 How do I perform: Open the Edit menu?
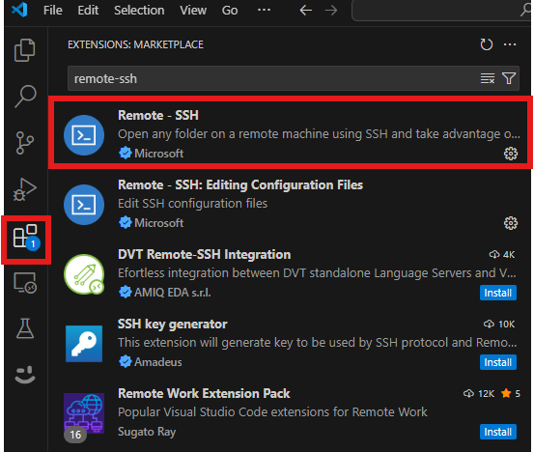88,11
